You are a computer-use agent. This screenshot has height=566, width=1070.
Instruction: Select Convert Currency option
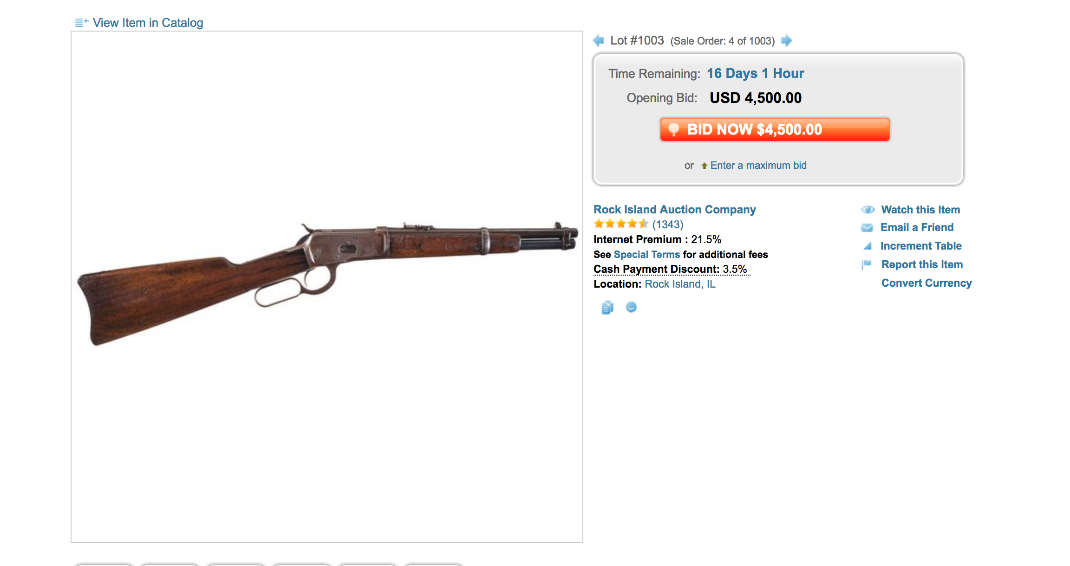926,283
